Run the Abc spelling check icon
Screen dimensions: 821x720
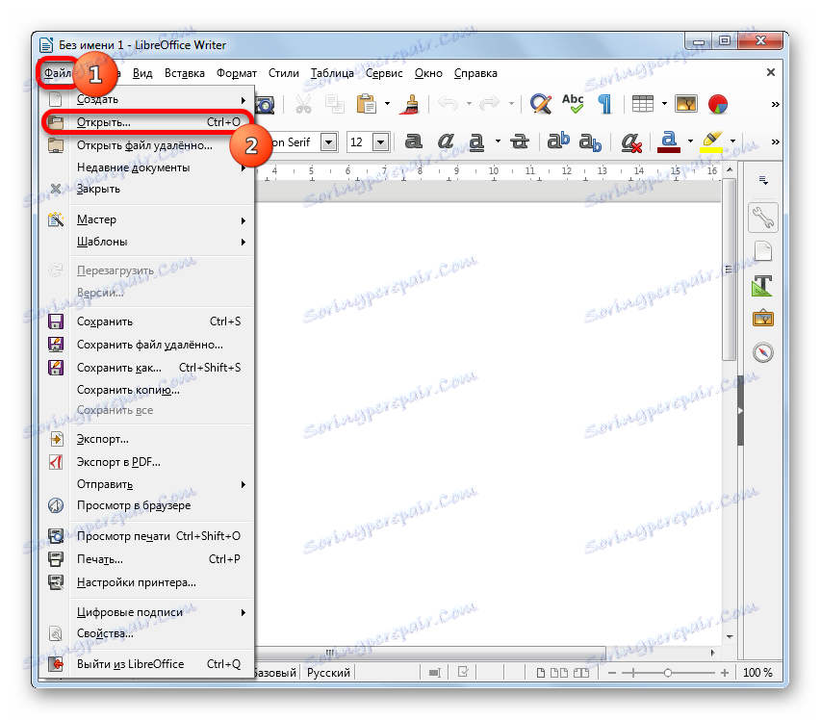click(573, 104)
